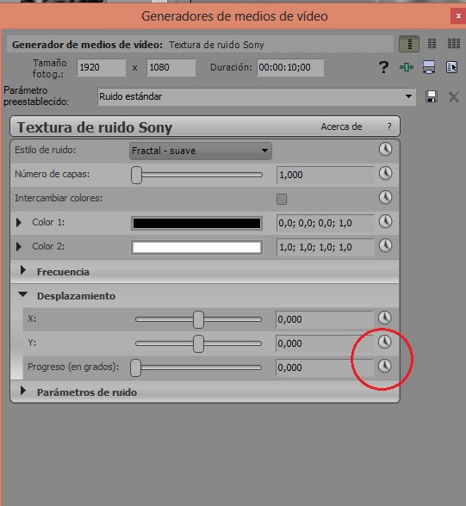Click the Número de capas slider handle
This screenshot has height=506, width=466.
[137, 176]
